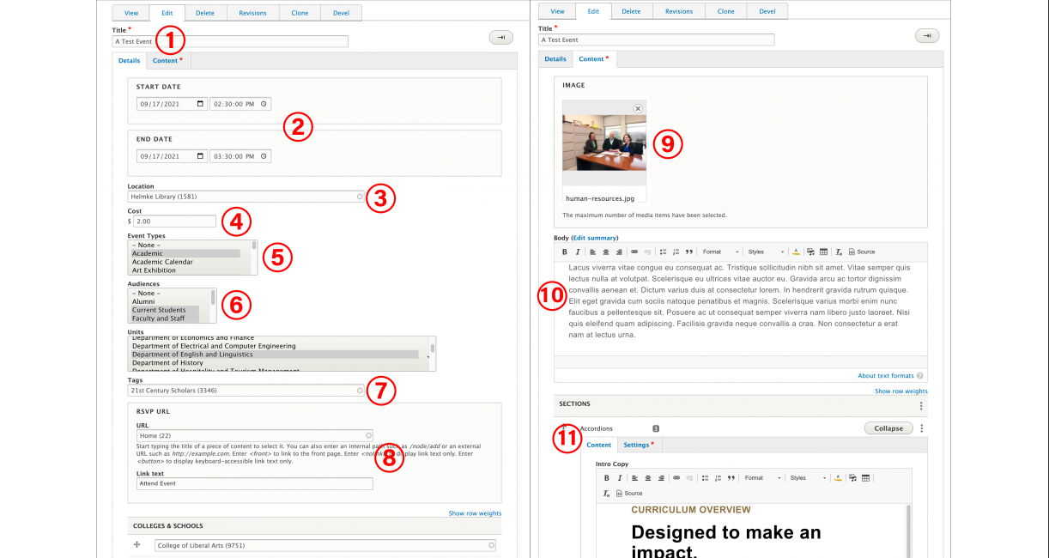Toggle sidebar button in left form
Viewport: 1049px width, 558px height.
(500, 36)
